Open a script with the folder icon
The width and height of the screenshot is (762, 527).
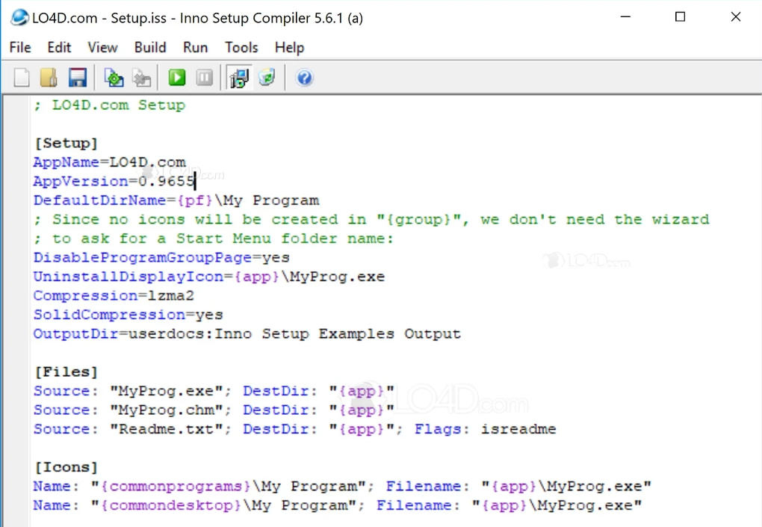click(49, 78)
